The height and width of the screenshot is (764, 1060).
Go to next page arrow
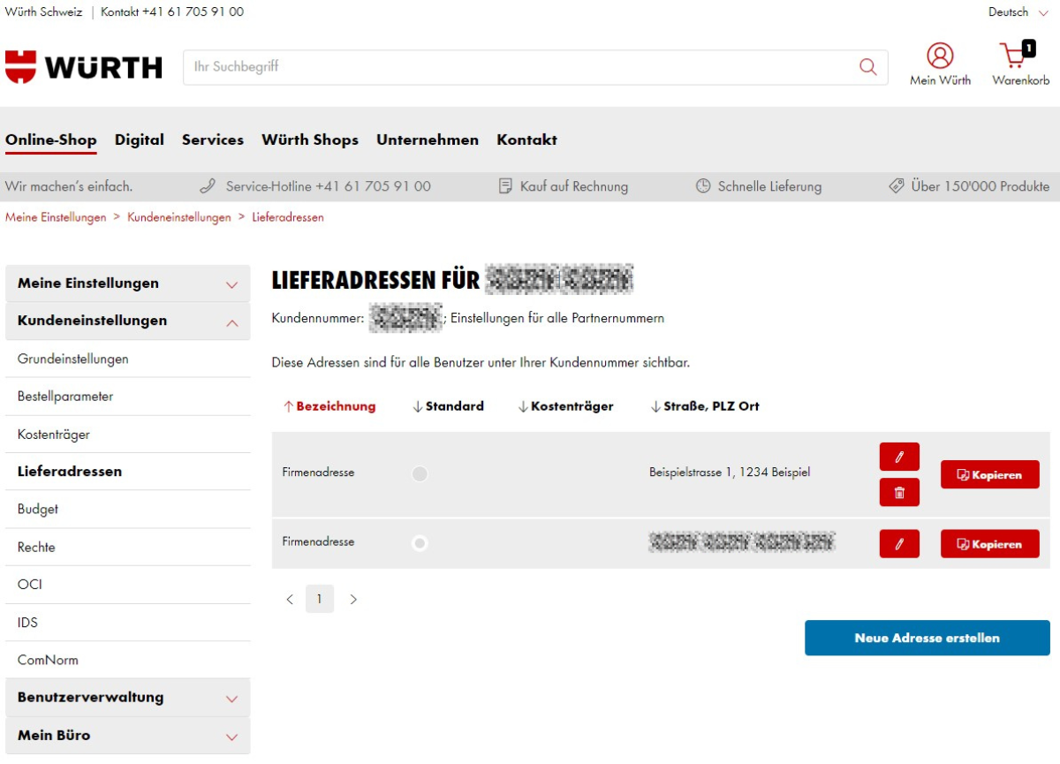coord(353,599)
